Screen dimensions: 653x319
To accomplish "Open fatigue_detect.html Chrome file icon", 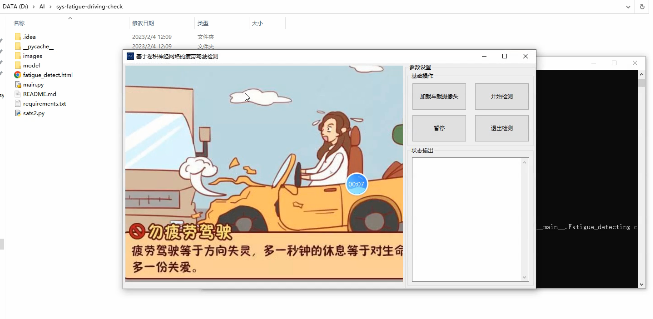I will tap(18, 75).
